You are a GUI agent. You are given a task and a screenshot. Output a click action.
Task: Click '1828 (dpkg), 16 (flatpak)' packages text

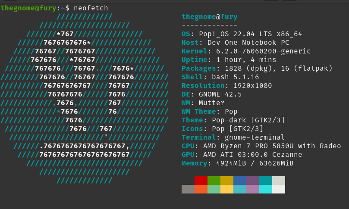(278, 69)
